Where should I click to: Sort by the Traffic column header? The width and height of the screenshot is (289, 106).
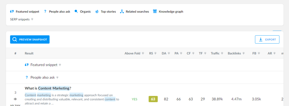[x=215, y=53]
